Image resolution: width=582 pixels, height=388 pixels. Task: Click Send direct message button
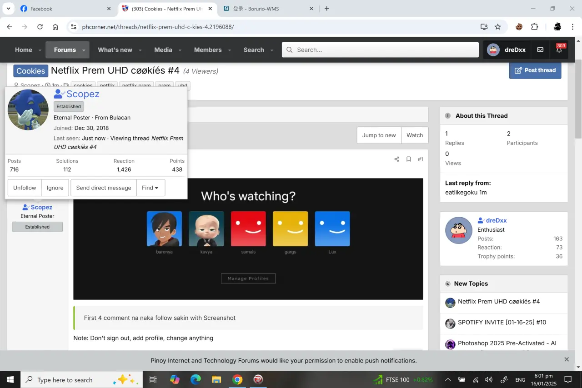pyautogui.click(x=104, y=188)
